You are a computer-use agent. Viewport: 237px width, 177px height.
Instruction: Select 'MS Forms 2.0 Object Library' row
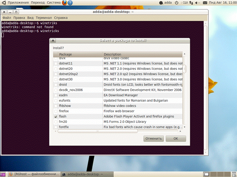118,122
